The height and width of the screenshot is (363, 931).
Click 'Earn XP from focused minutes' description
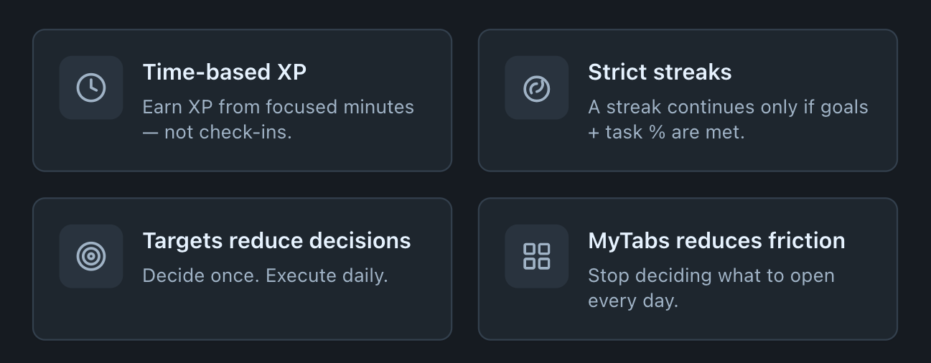[278, 107]
